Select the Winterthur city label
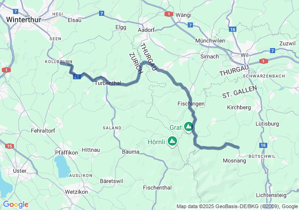Viewport: 299px width, 210px height. 24,20
